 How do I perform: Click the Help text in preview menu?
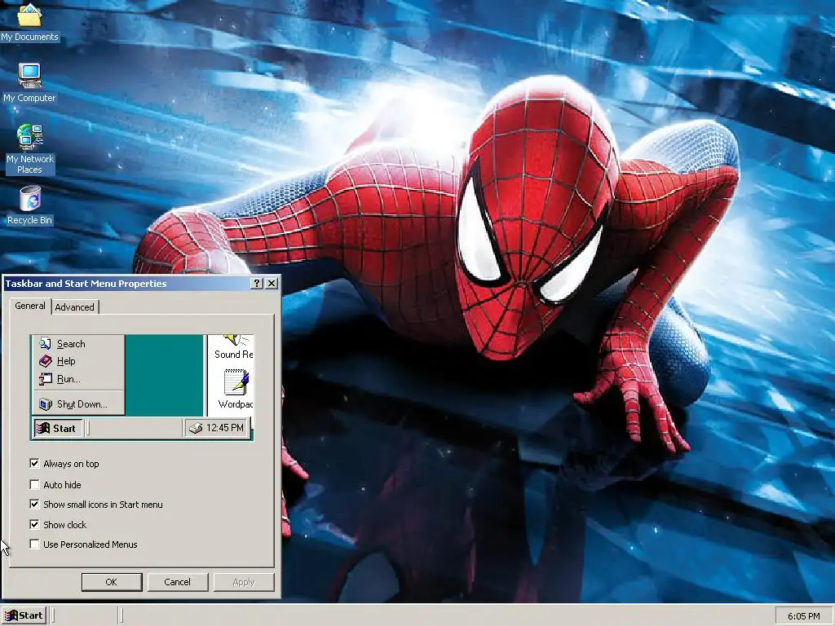tap(66, 361)
